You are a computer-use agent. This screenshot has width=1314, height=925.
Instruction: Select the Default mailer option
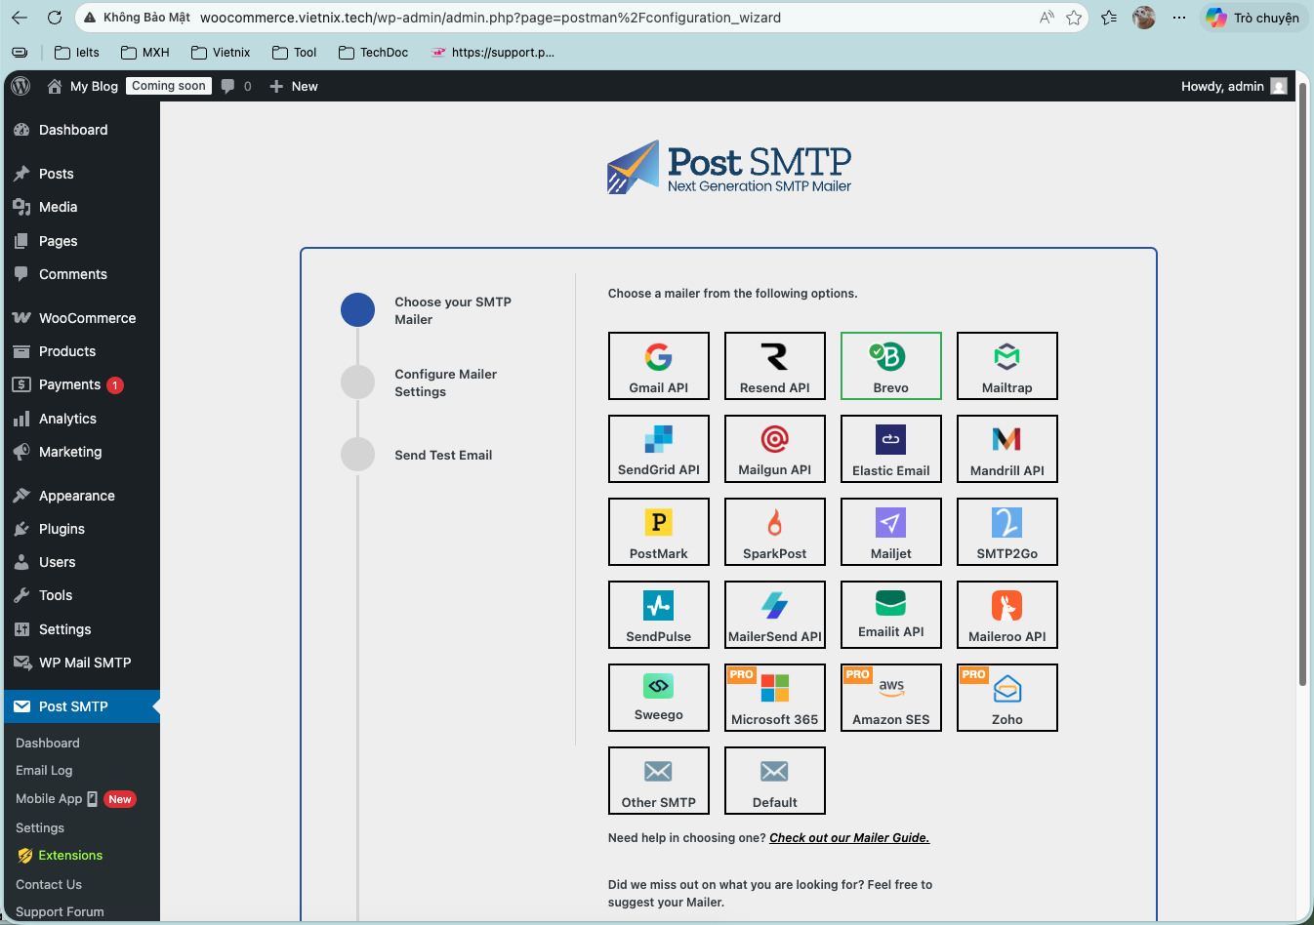774,781
